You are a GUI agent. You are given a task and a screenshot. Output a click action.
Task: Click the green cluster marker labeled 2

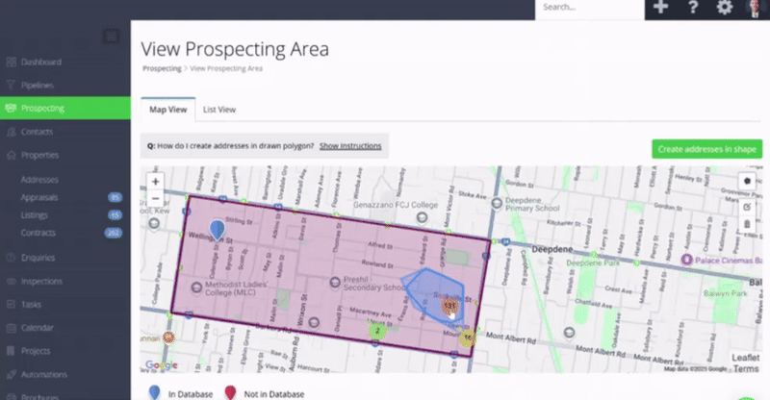(377, 331)
